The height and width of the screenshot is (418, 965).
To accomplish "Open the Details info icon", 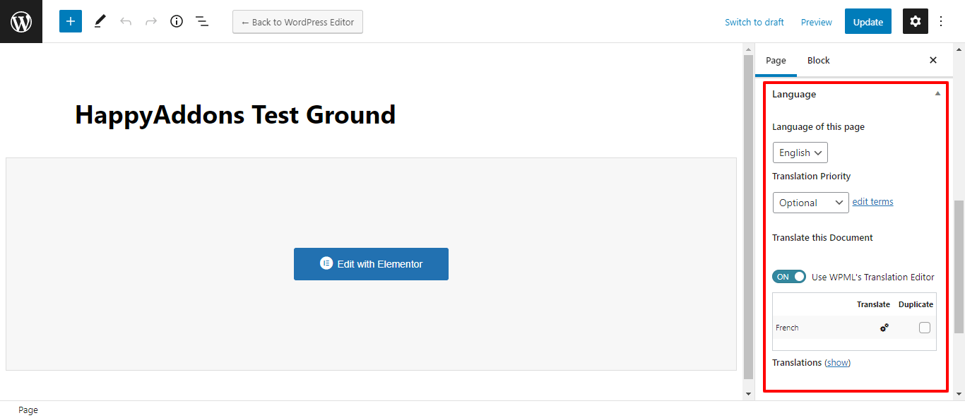I will [177, 21].
